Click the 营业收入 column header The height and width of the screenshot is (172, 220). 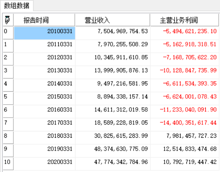click(113, 20)
